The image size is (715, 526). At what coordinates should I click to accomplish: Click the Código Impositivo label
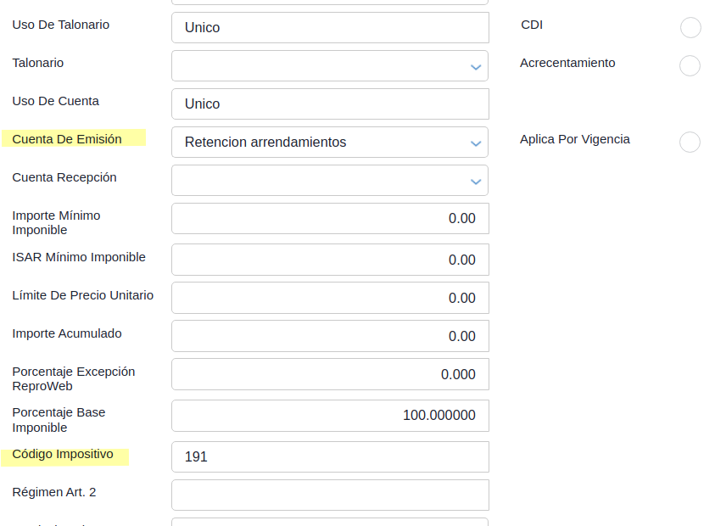(x=63, y=455)
